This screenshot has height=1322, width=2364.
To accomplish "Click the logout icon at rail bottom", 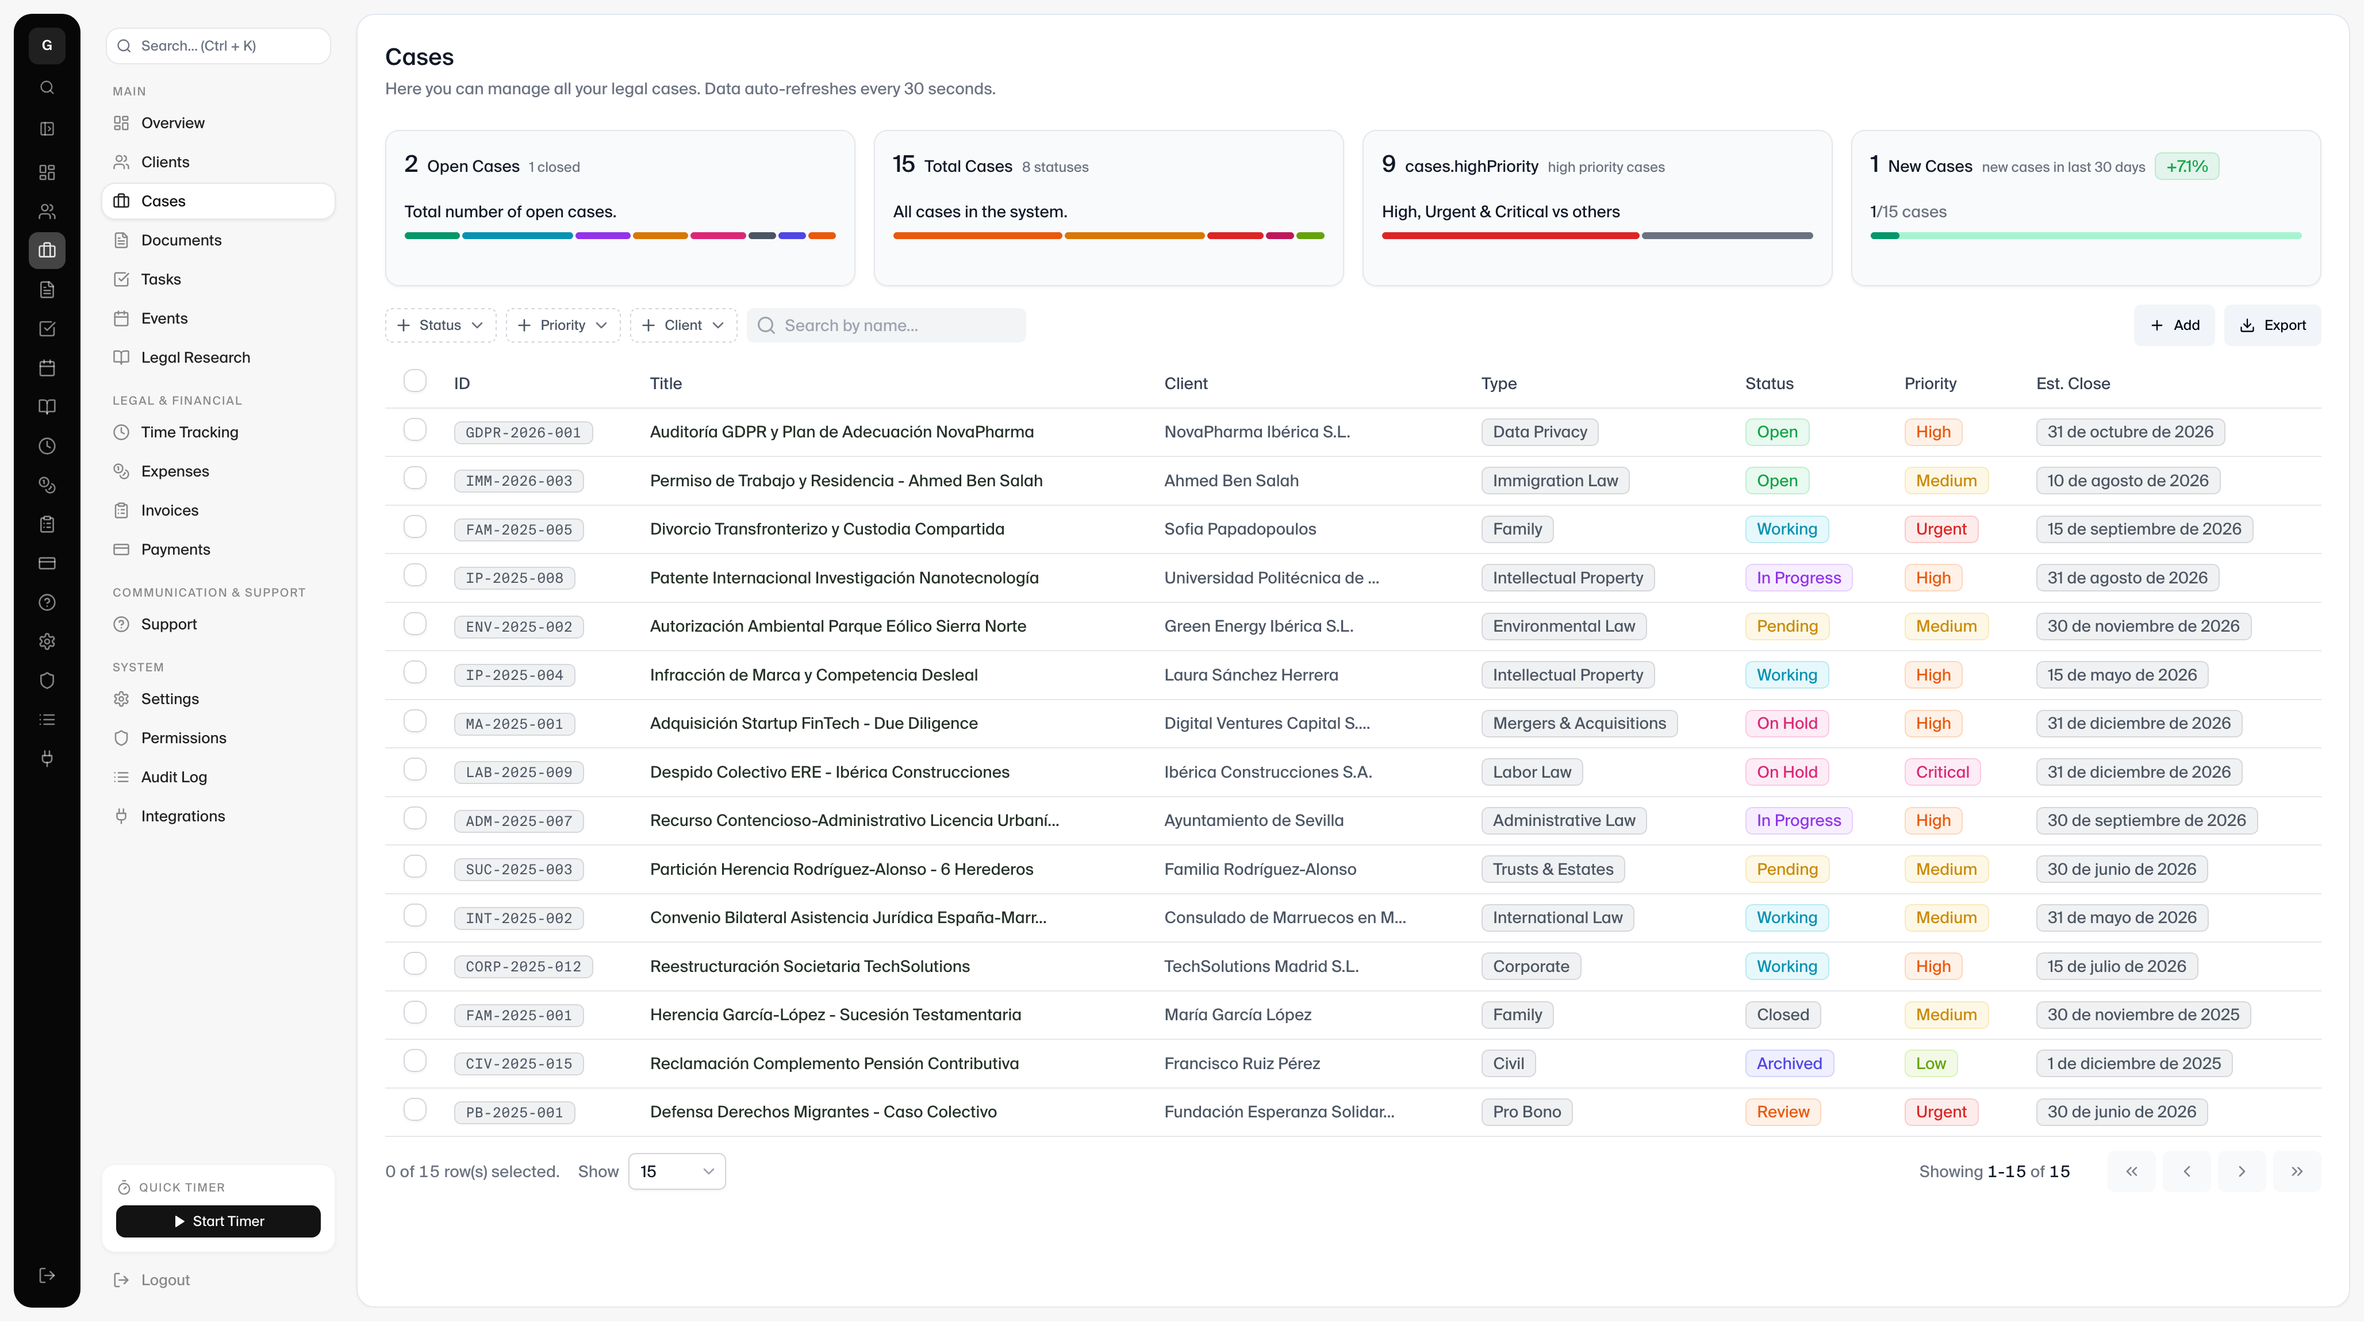I will (47, 1275).
